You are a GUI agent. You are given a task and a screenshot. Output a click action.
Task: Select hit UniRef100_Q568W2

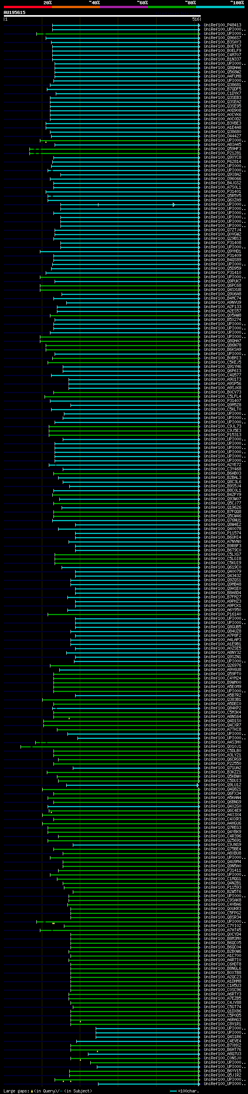(x=222, y=72)
